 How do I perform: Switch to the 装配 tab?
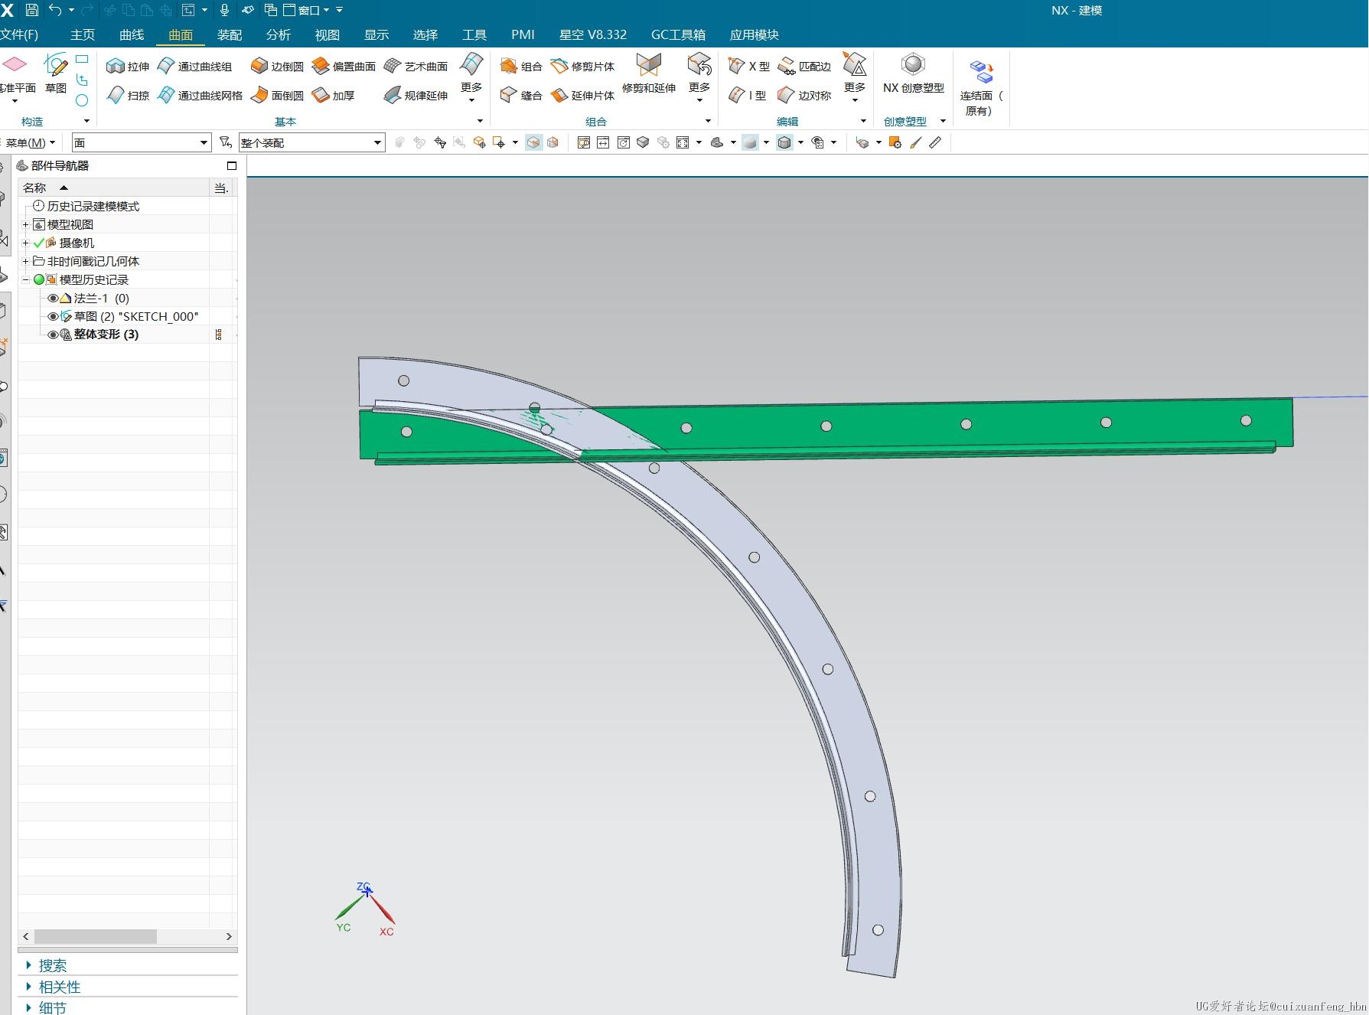pyautogui.click(x=230, y=34)
